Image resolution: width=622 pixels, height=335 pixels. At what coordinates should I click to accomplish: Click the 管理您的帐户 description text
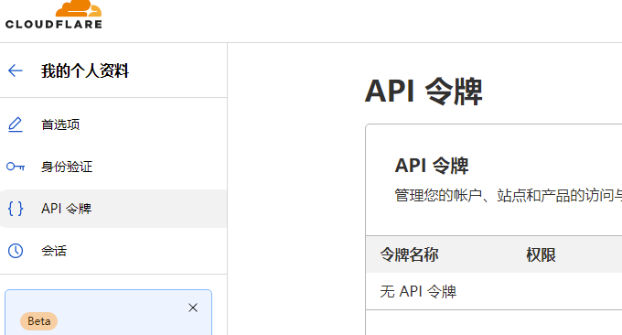[509, 196]
